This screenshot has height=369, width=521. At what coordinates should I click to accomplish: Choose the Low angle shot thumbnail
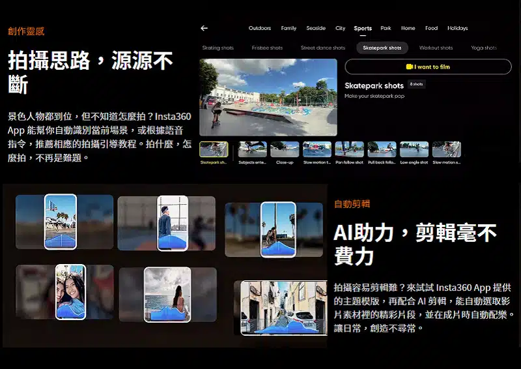point(414,150)
